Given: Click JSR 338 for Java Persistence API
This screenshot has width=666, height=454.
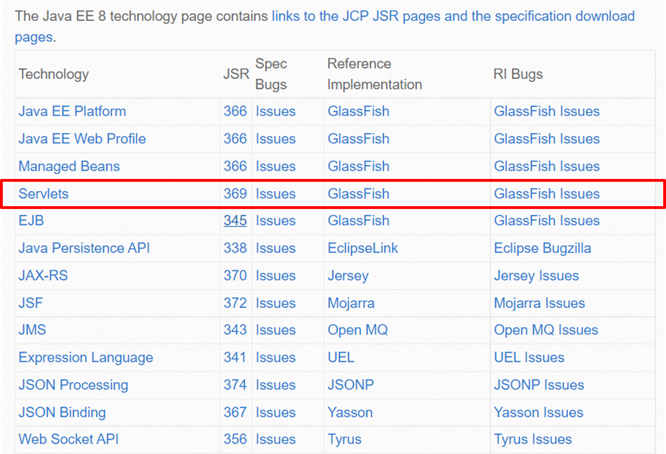Looking at the screenshot, I should 235,248.
